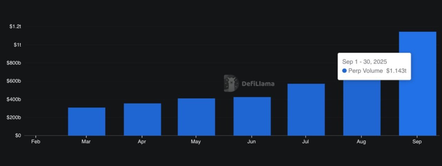Screen dimensions: 442x166
Task: Click the DefiLlama watermark text
Action: tap(258, 84)
